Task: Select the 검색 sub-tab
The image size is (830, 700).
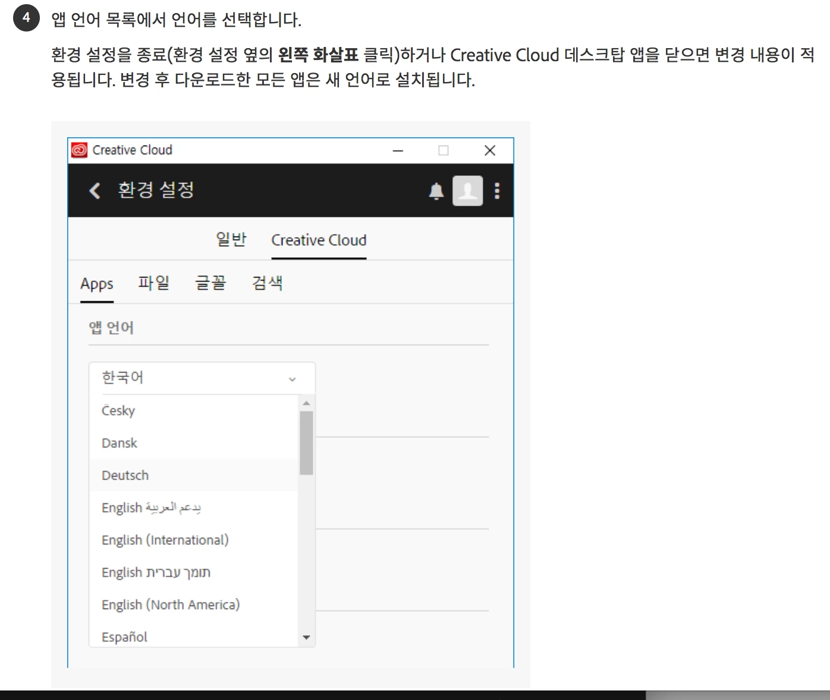Action: (x=268, y=283)
